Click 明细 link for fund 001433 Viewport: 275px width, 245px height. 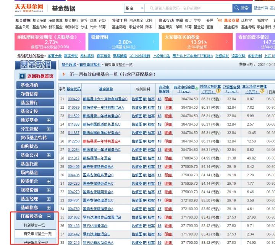[x=168, y=226]
